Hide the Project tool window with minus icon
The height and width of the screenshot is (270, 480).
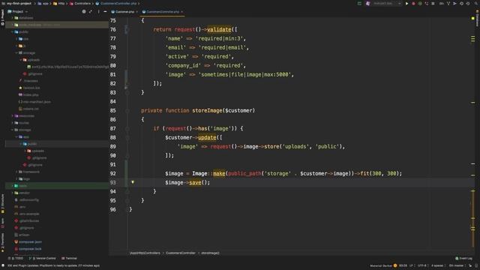point(105,12)
